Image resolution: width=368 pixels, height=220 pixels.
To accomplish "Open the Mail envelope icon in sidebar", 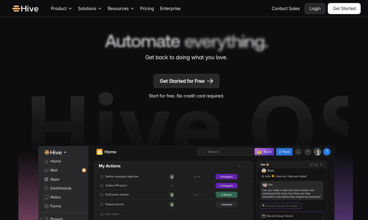I will pyautogui.click(x=46, y=170).
